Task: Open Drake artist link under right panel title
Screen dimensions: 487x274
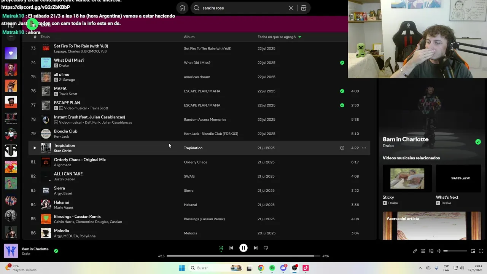Action: click(388, 146)
